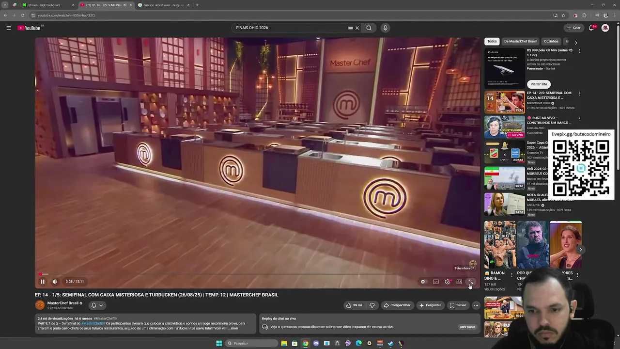Open YouTube notifications bell

591,28
